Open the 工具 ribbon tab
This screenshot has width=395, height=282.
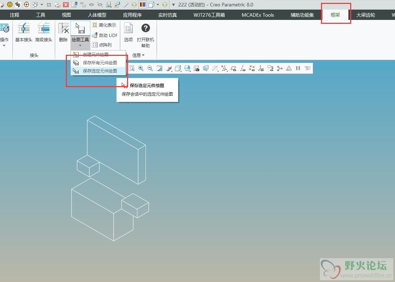[40, 15]
